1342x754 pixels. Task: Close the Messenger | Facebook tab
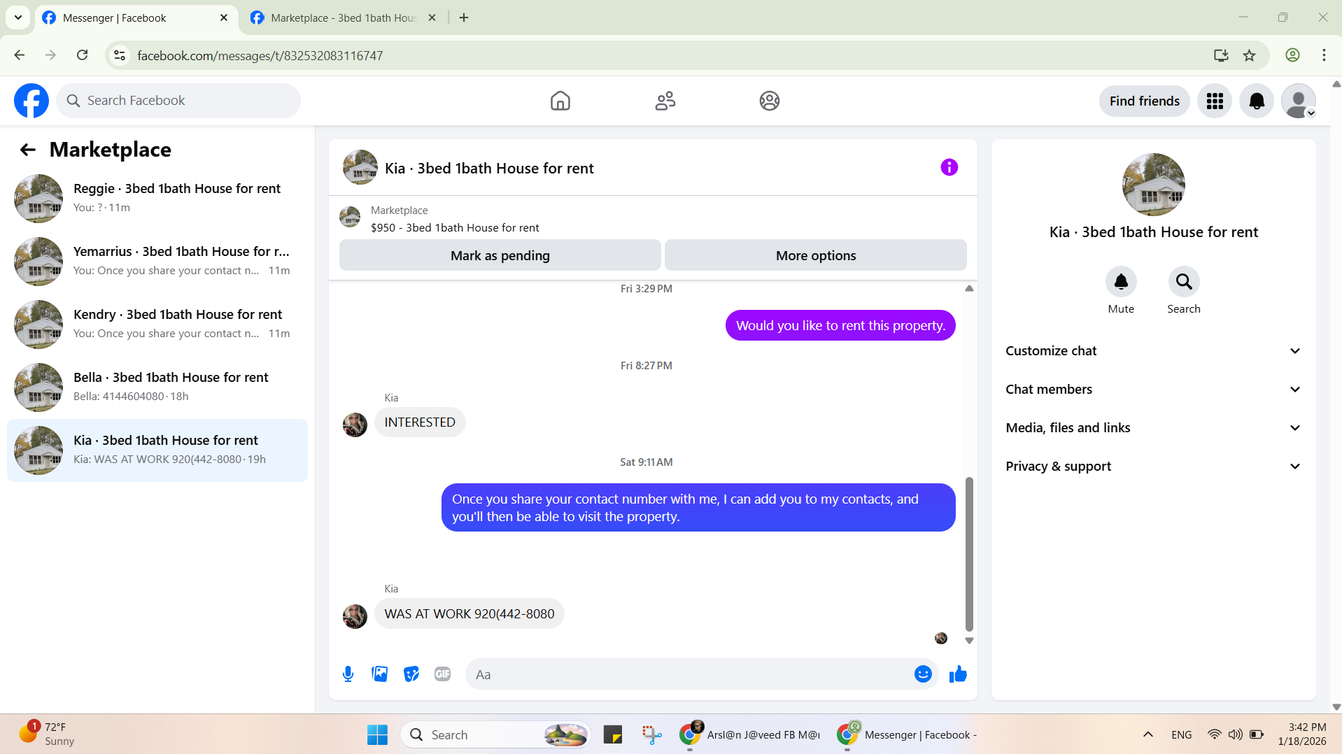[224, 17]
